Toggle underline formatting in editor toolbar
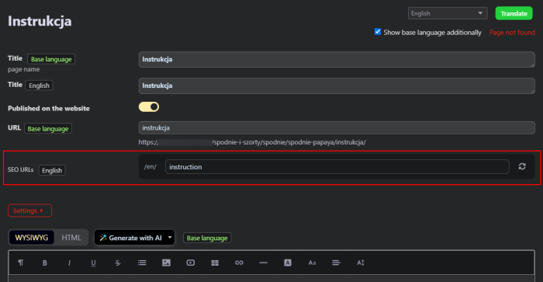Viewport: 543px width, 282px height. click(x=93, y=263)
